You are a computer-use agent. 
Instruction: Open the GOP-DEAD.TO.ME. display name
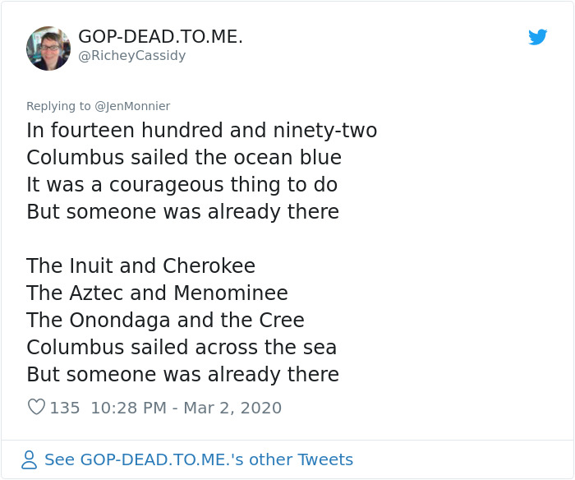click(x=160, y=37)
